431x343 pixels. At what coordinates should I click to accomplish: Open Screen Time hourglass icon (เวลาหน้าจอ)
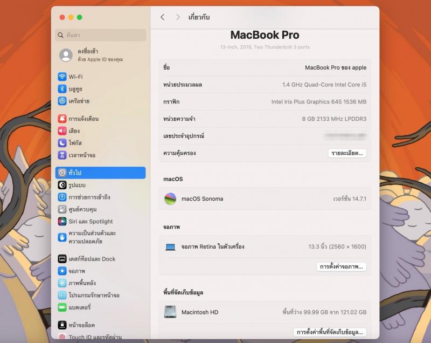(x=62, y=155)
